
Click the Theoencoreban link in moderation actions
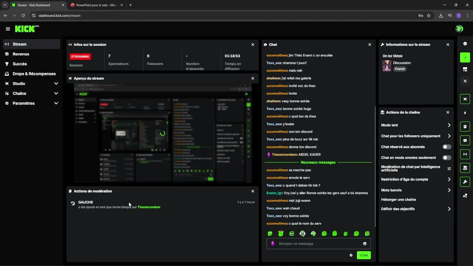pos(149,207)
